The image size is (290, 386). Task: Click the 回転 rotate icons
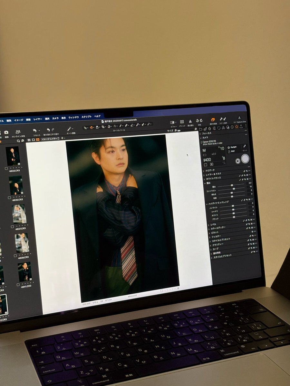point(199,120)
